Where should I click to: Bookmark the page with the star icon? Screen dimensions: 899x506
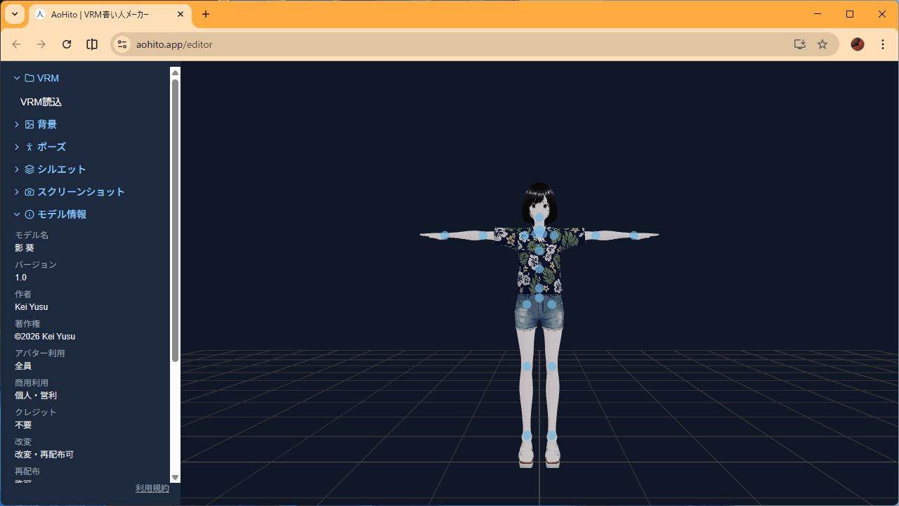[x=822, y=44]
